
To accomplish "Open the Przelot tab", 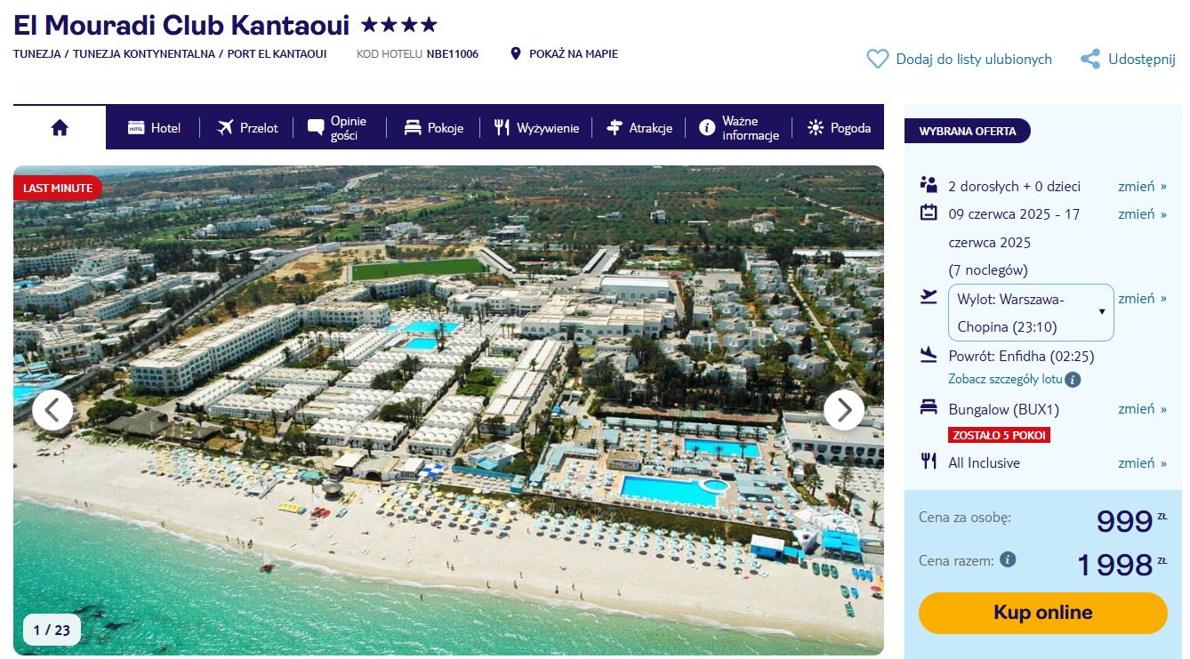I will (x=247, y=128).
